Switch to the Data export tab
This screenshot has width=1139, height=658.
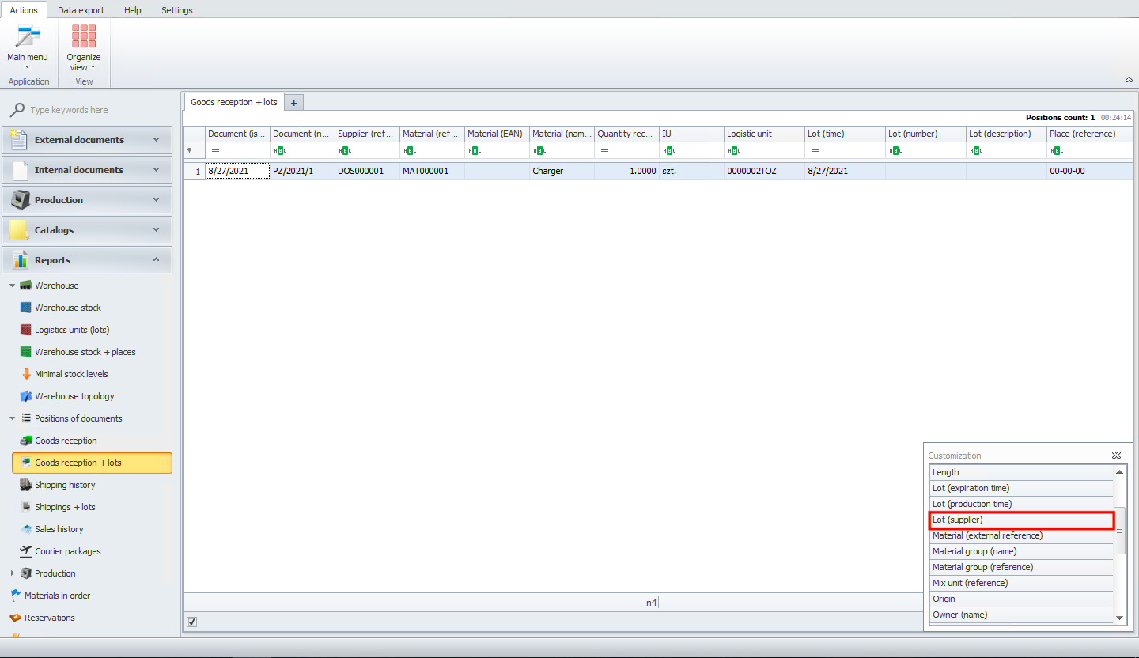[80, 10]
